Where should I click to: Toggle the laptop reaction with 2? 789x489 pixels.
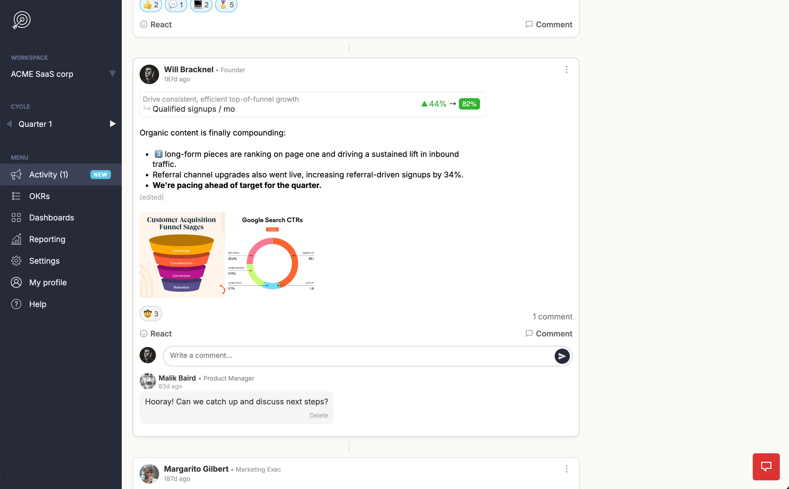click(x=201, y=5)
